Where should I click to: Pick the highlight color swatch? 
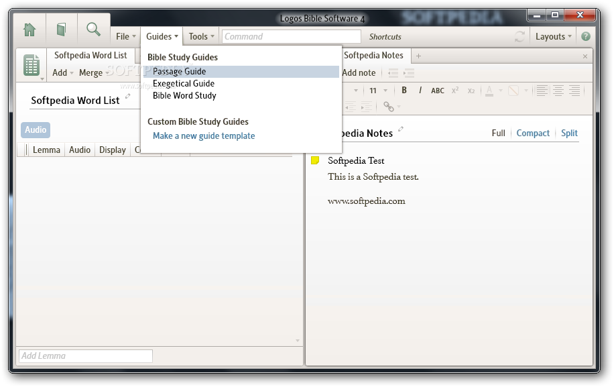tap(513, 91)
